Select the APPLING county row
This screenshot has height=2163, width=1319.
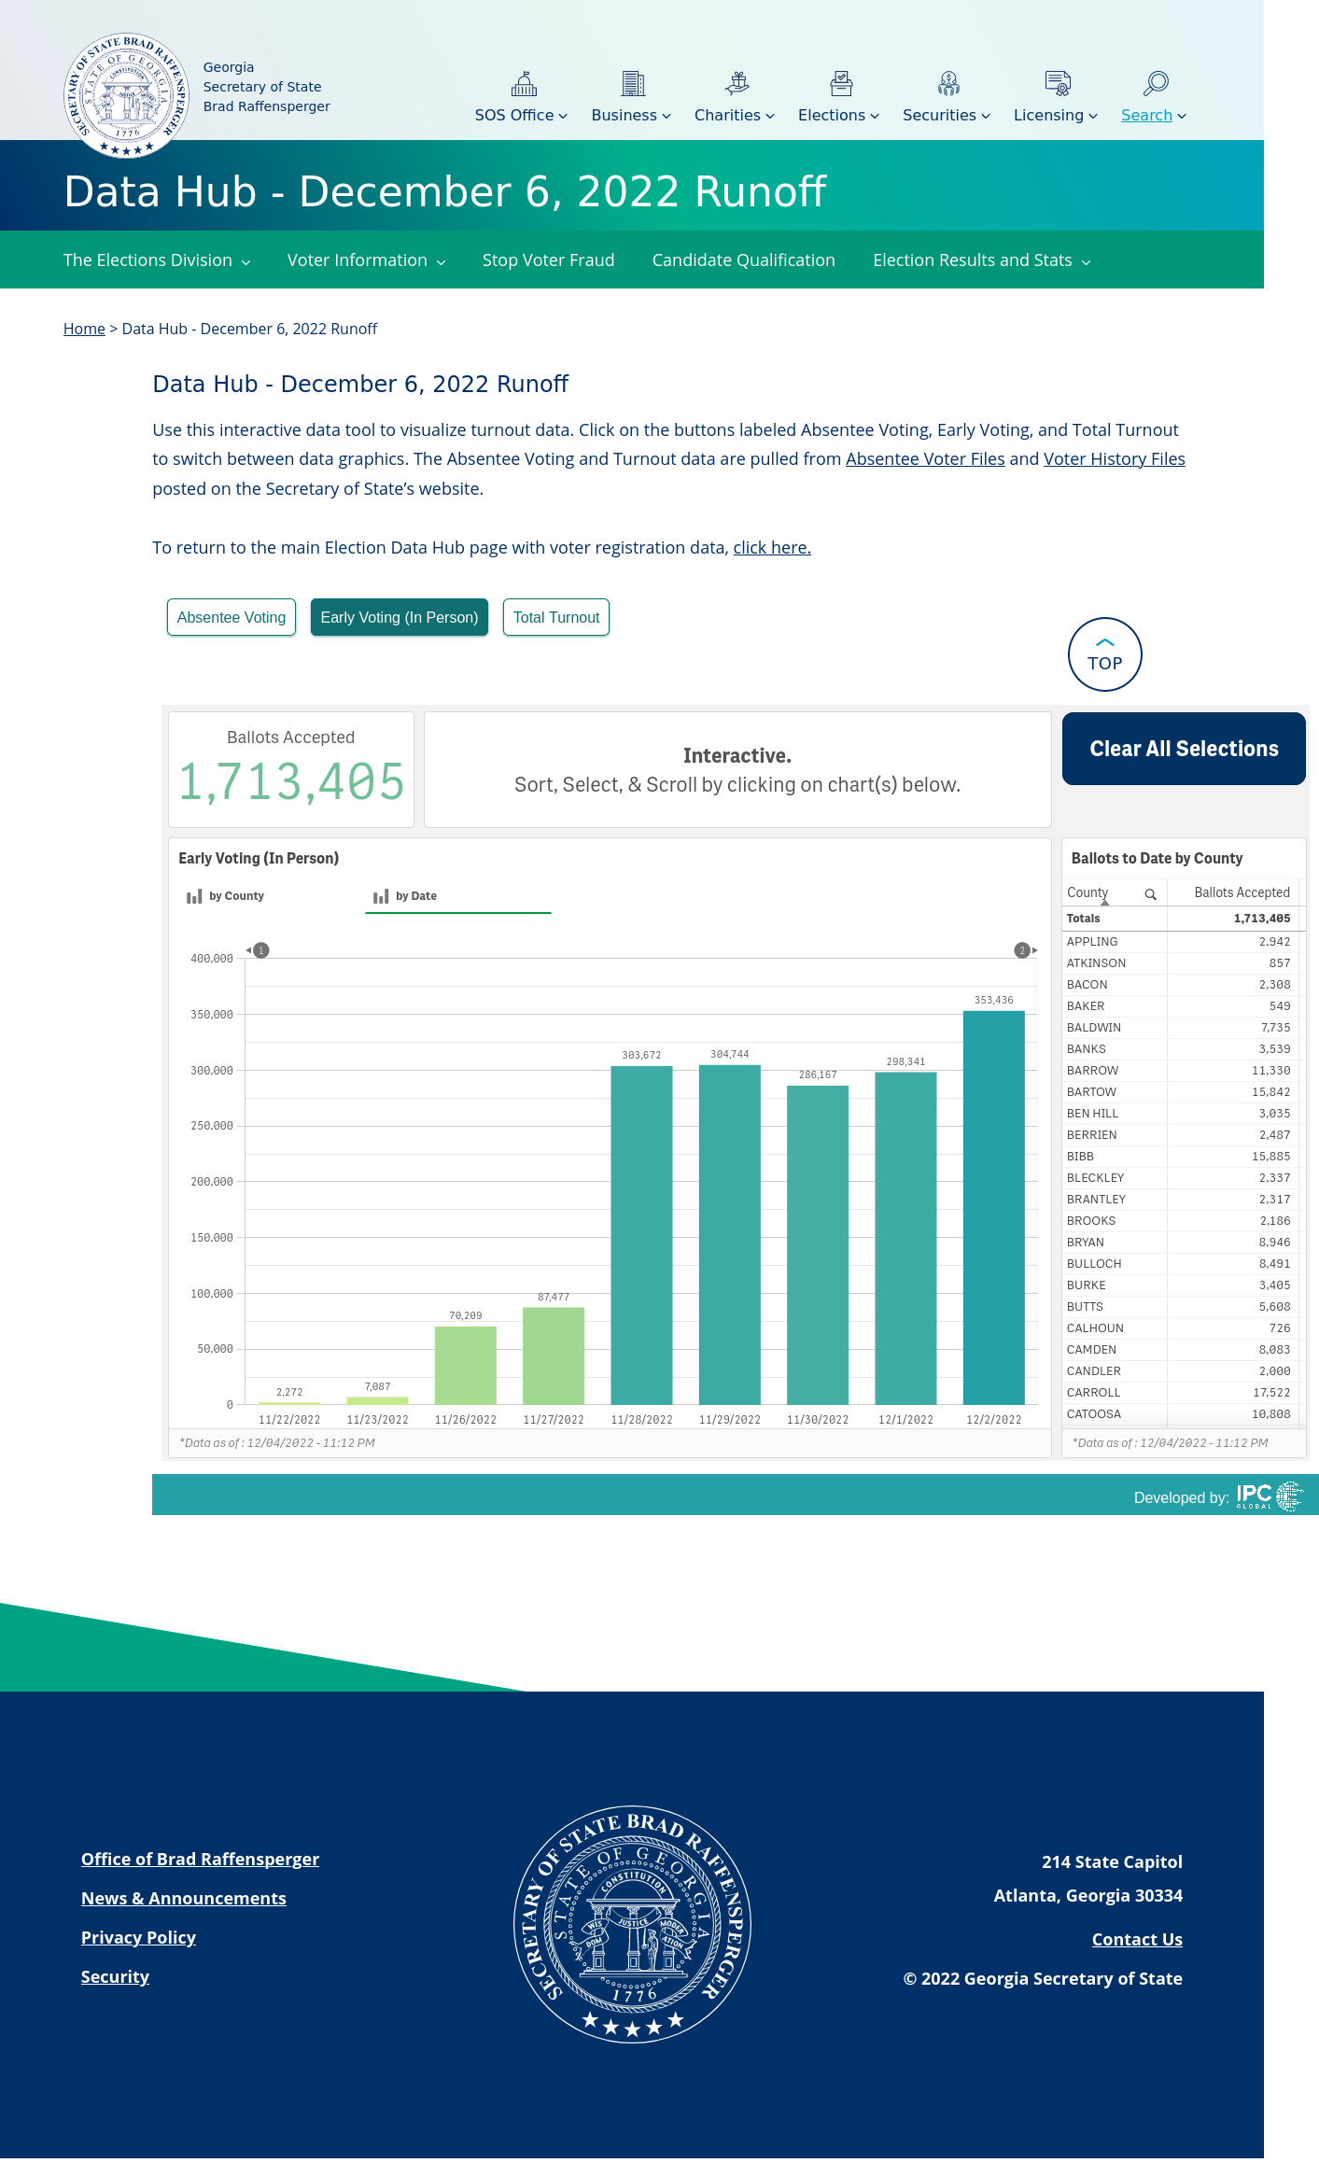tap(1182, 942)
